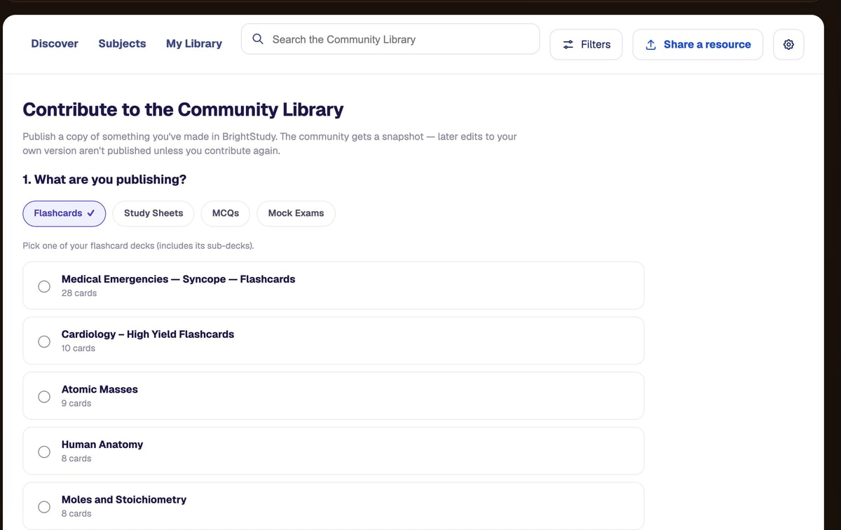Choose the Mock Exams resource type

(296, 213)
